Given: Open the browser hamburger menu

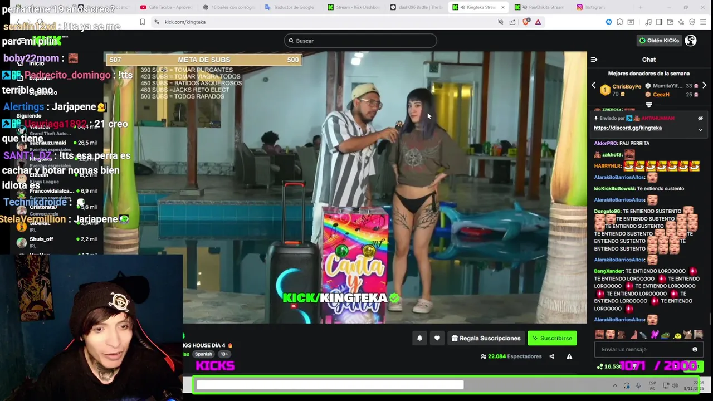Looking at the screenshot, I should (x=703, y=22).
